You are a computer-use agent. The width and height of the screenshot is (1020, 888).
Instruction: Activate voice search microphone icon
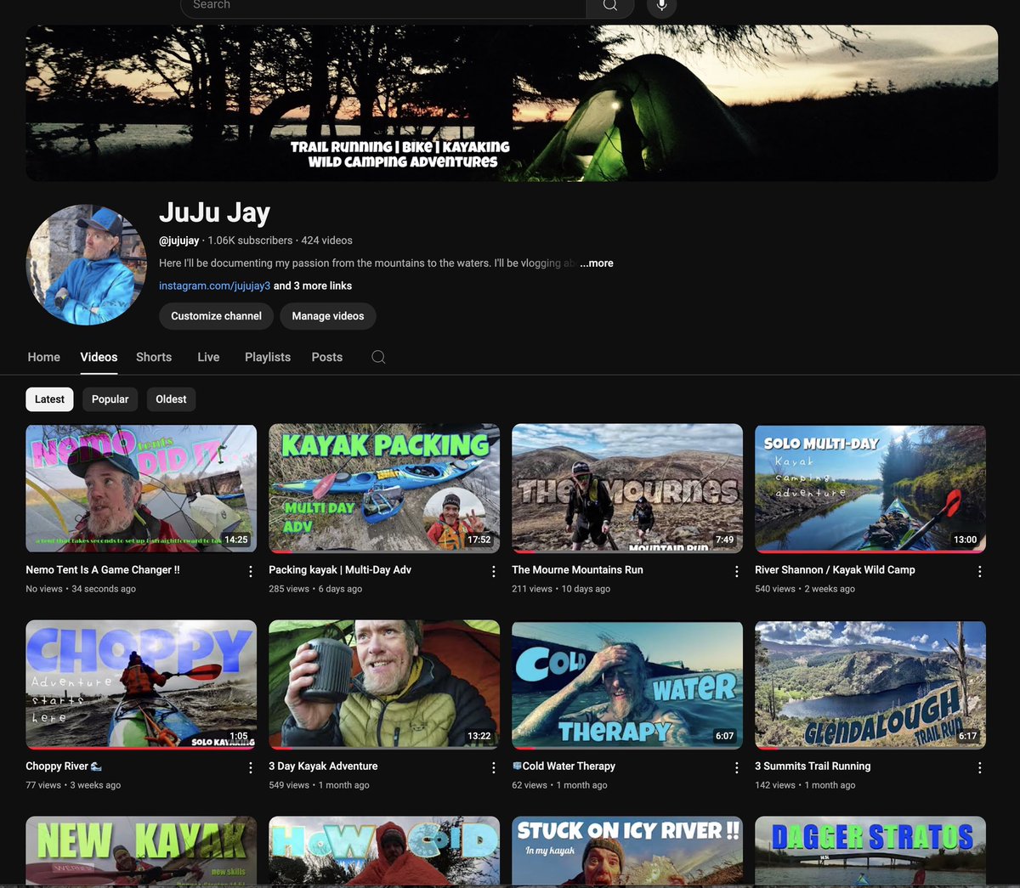[661, 5]
